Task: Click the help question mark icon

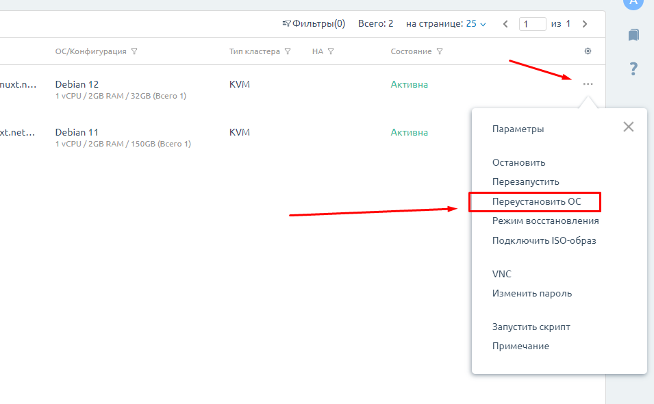Action: (x=633, y=68)
